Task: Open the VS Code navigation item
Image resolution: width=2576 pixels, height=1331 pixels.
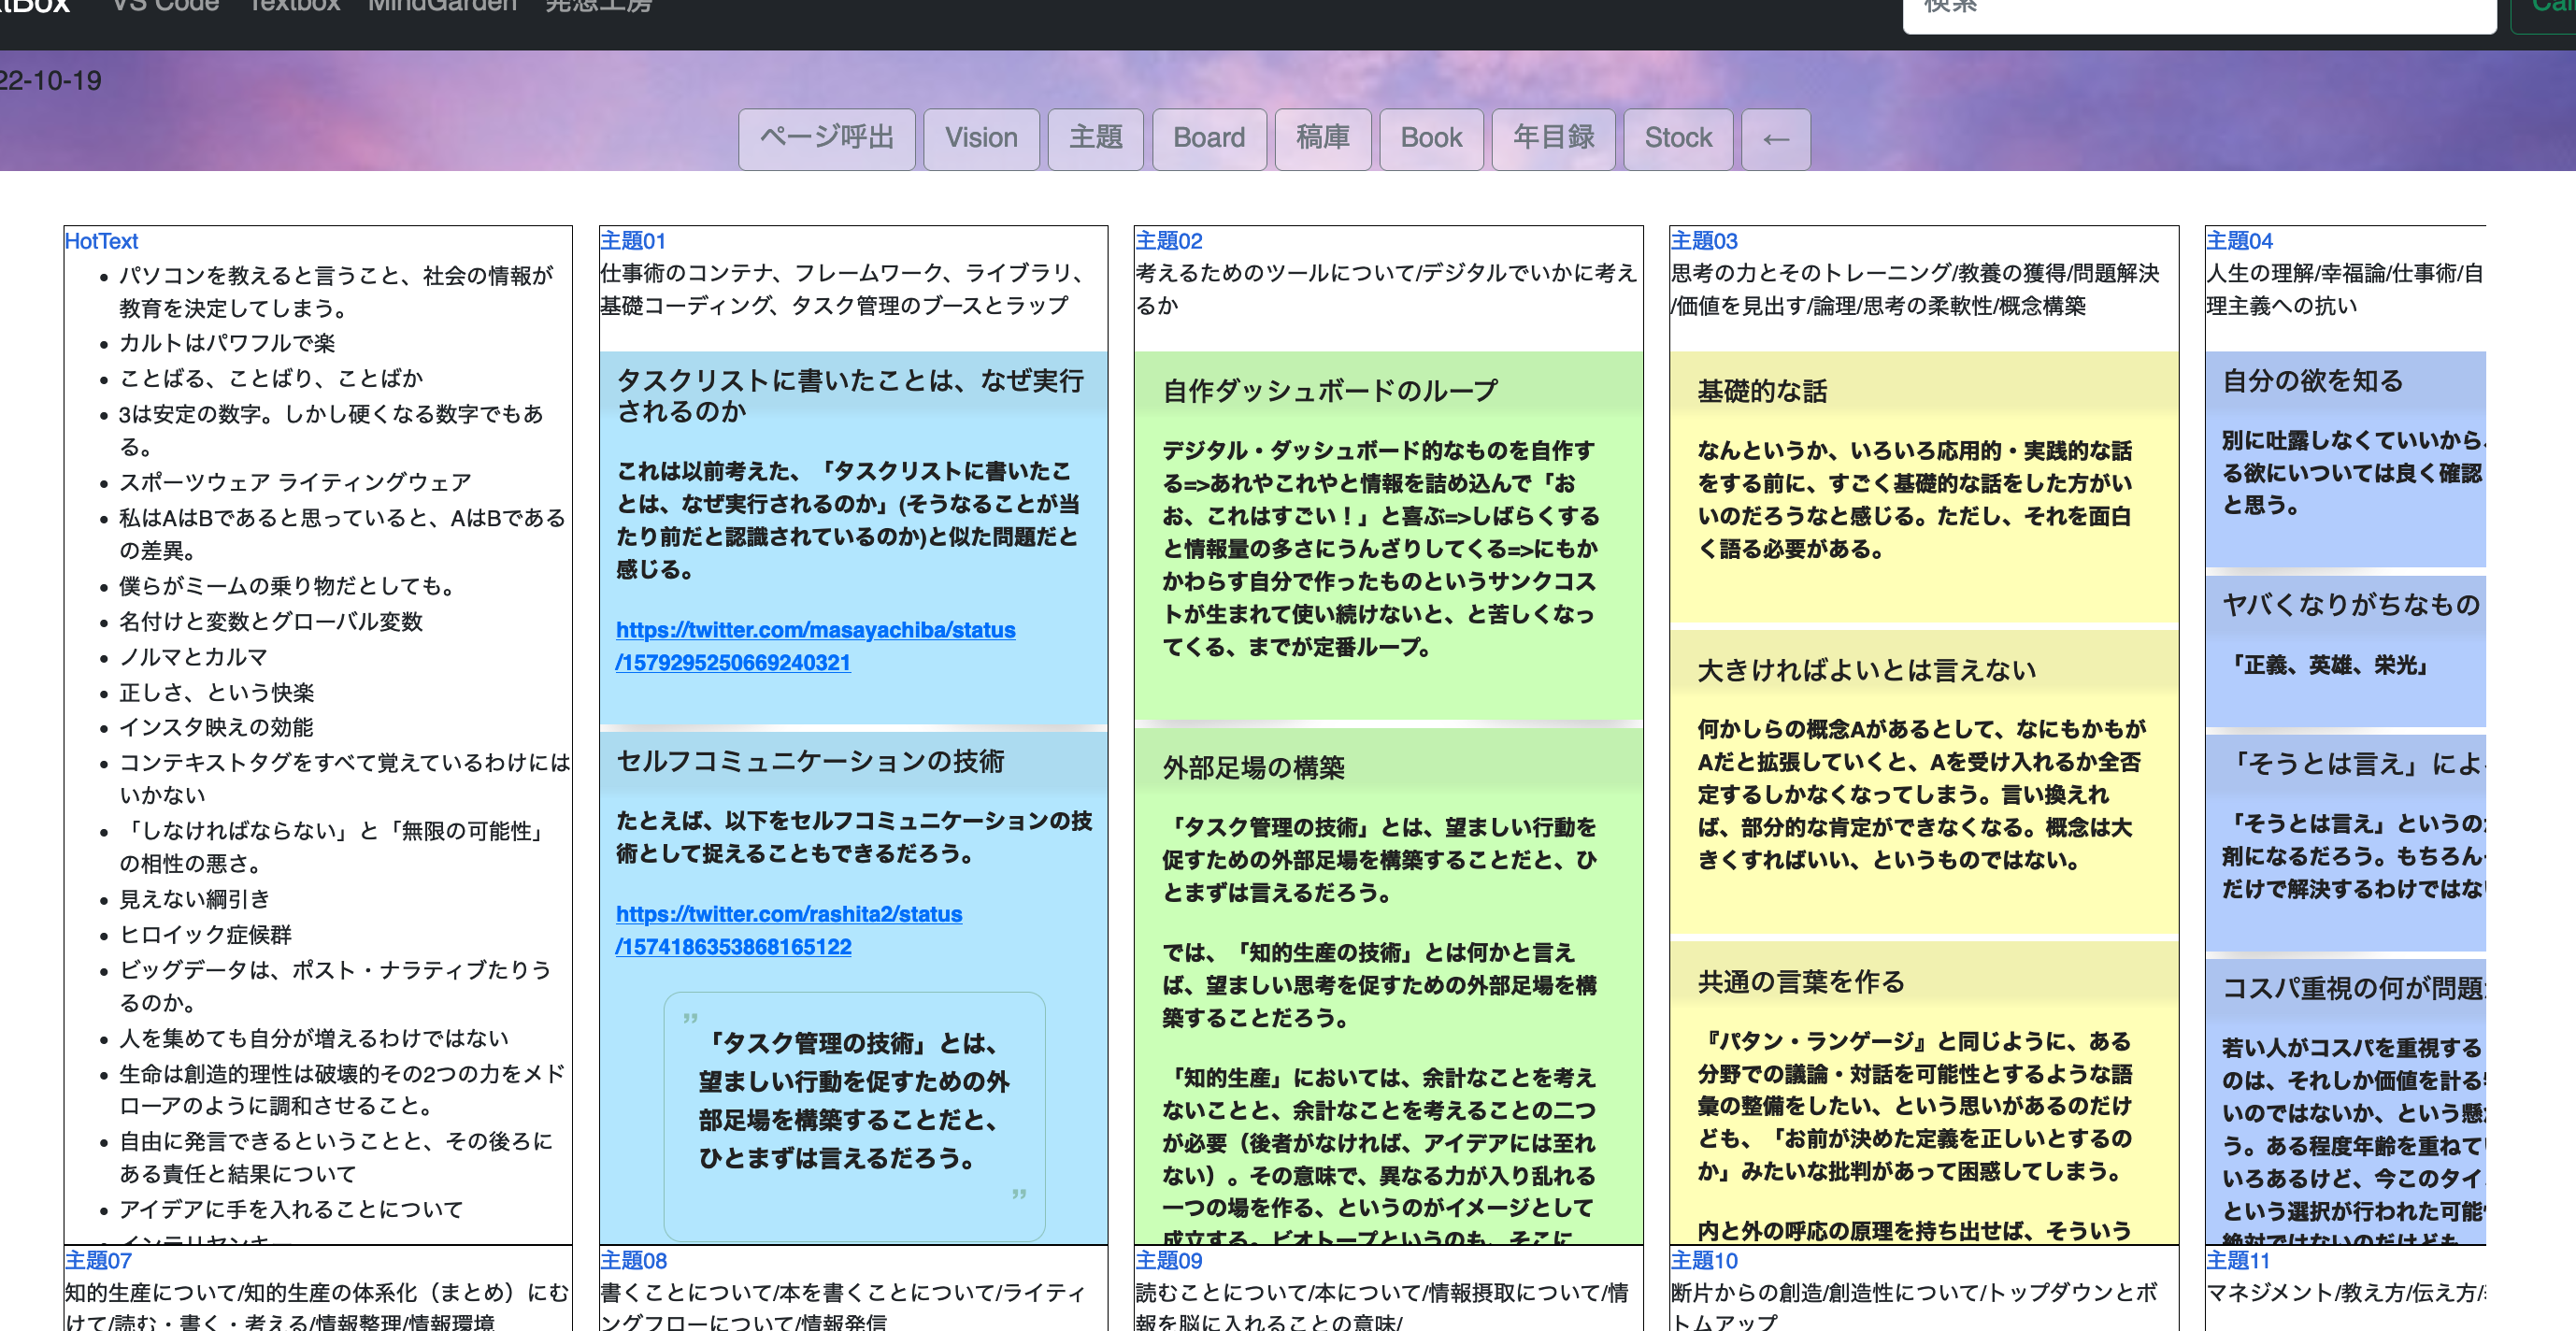Action: click(166, 8)
